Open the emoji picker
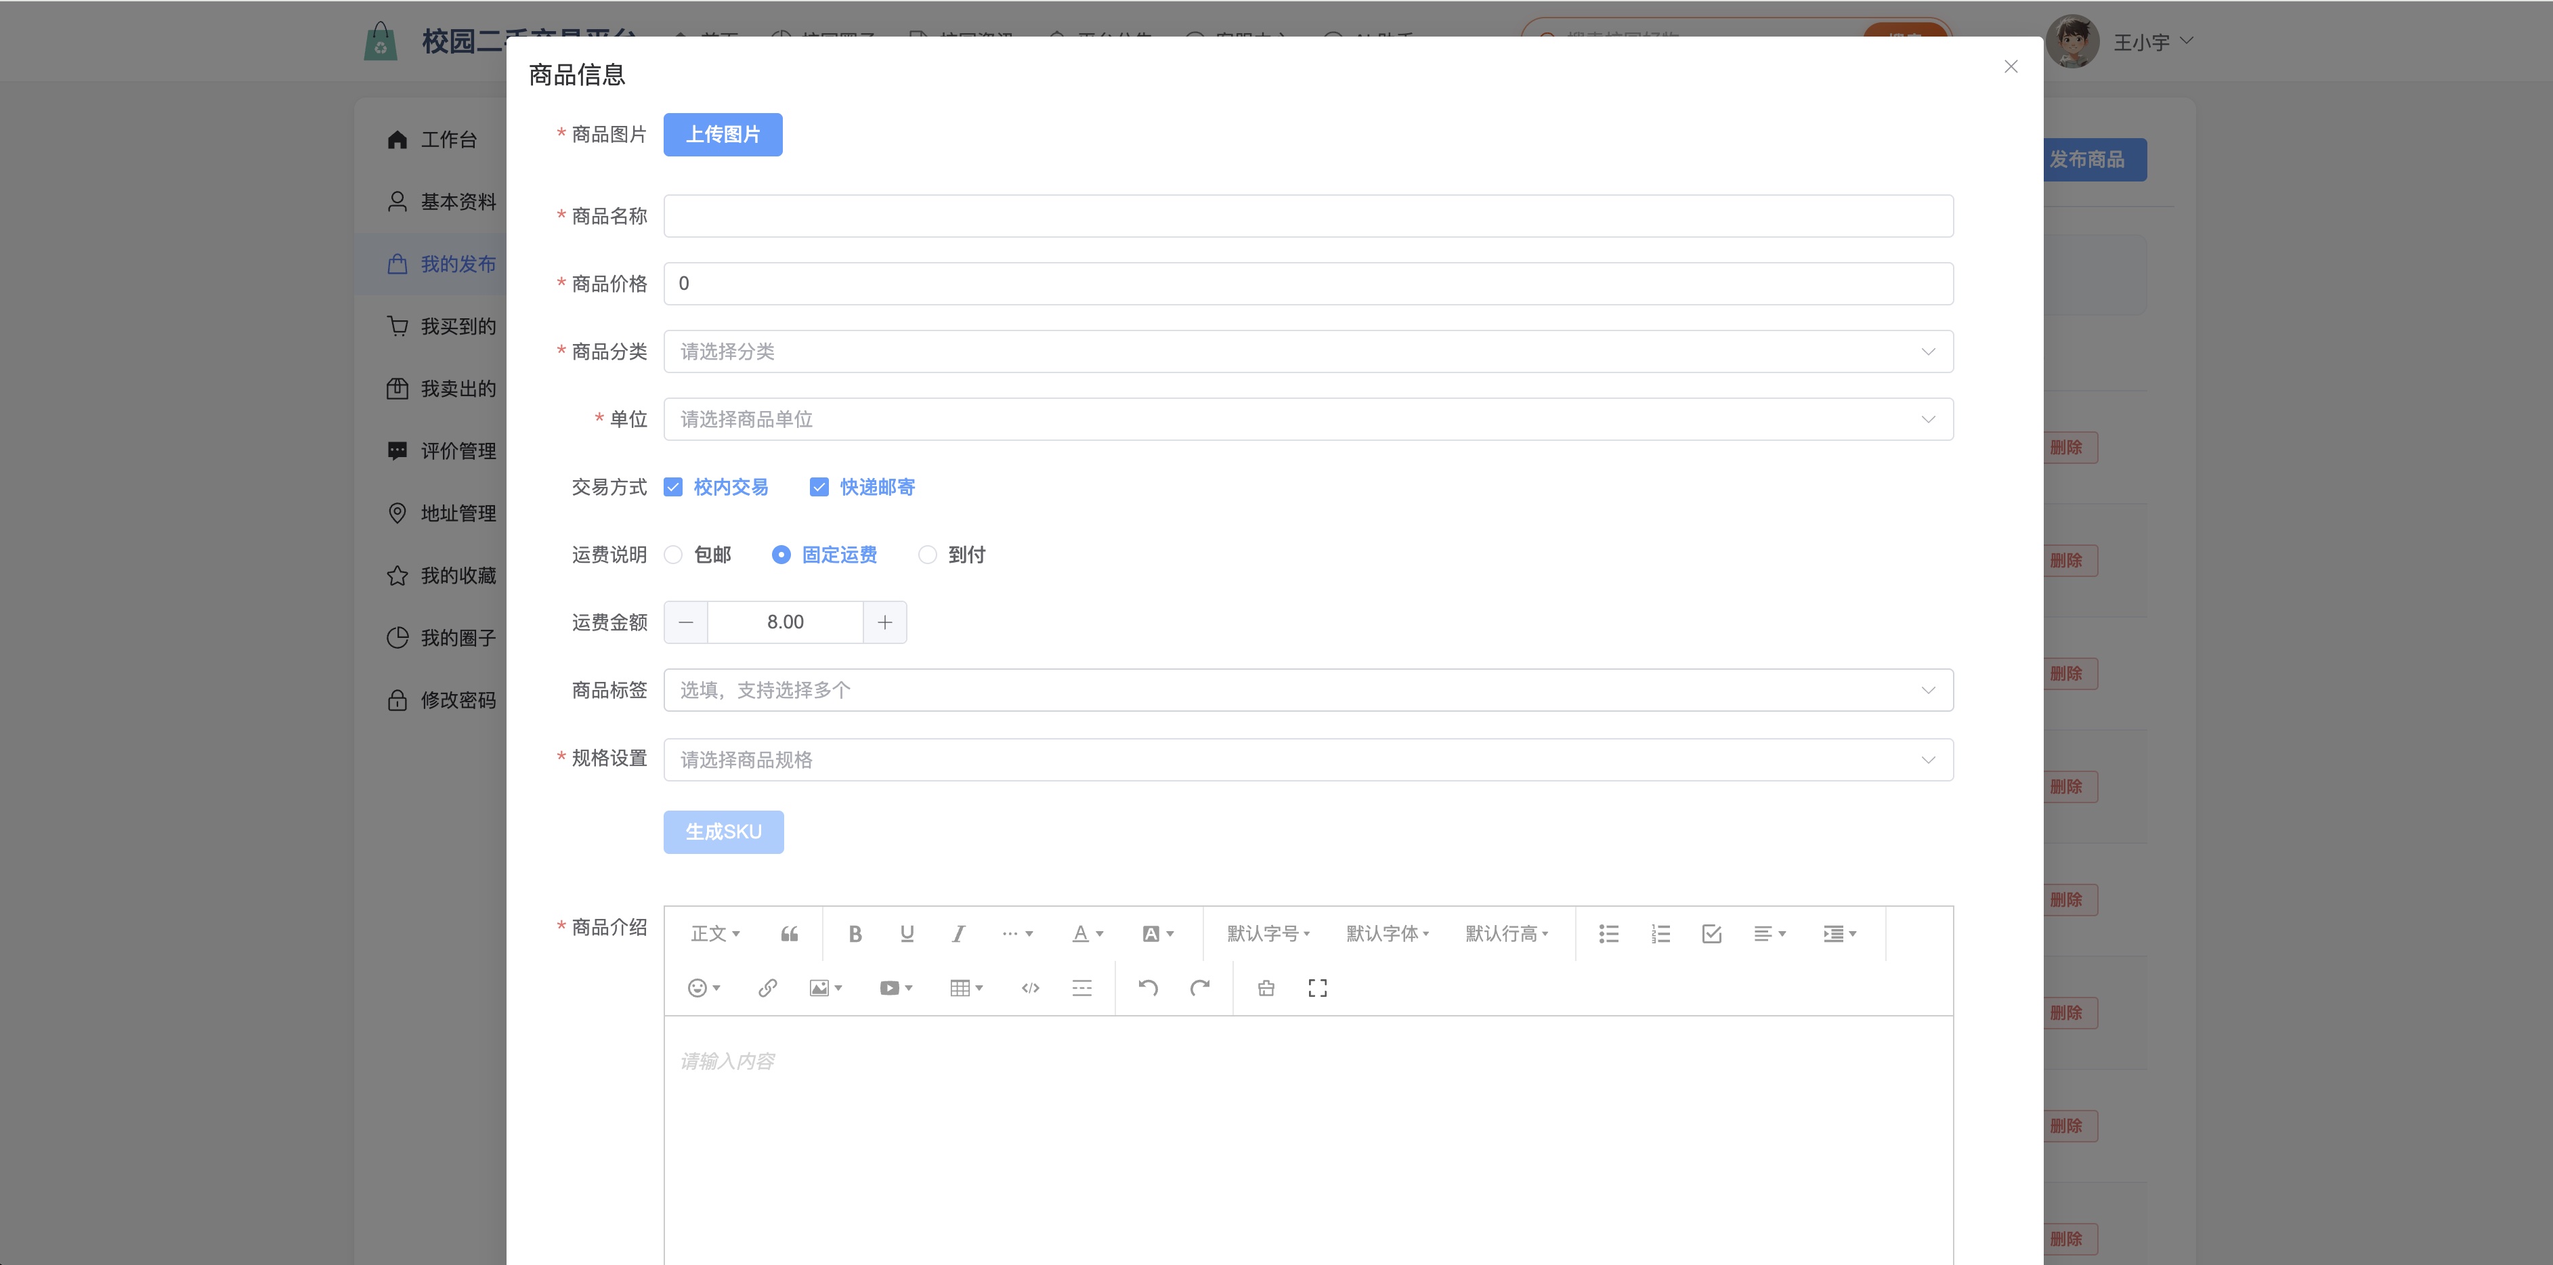The height and width of the screenshot is (1265, 2553). [x=705, y=989]
